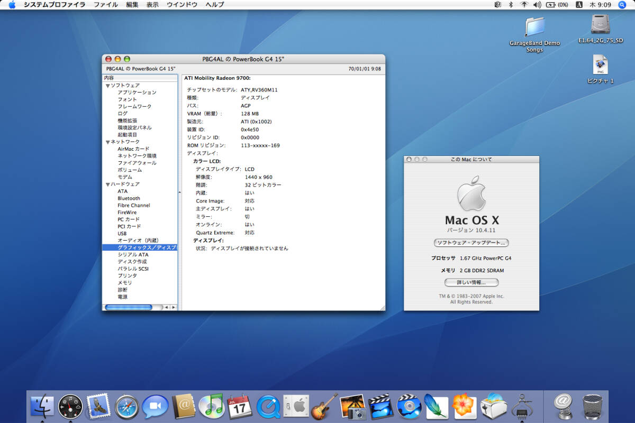Click System Profiler calipers icon in Dock

(521, 407)
